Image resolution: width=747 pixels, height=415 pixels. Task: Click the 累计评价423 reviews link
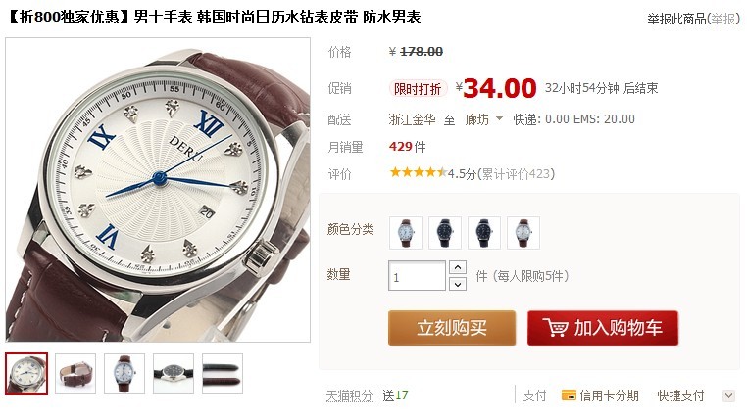(x=516, y=173)
